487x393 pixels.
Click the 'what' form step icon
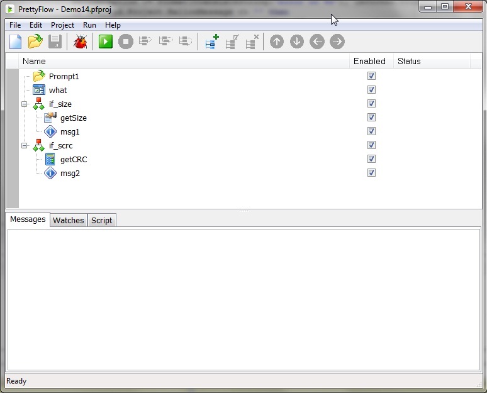39,90
